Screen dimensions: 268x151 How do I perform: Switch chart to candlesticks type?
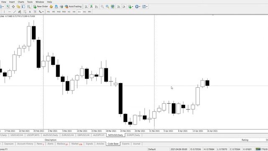91,7
